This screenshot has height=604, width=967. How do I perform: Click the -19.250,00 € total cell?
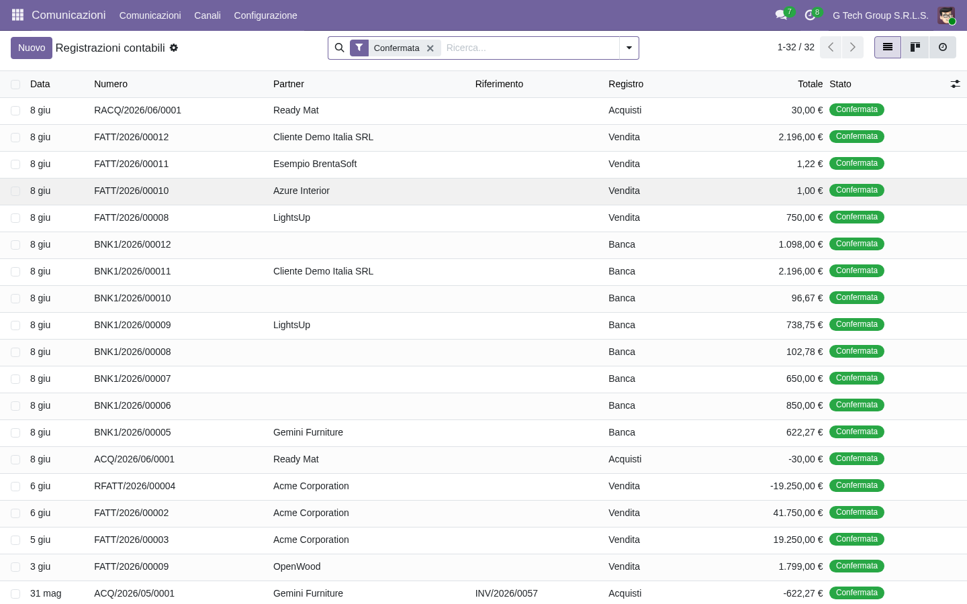point(796,486)
